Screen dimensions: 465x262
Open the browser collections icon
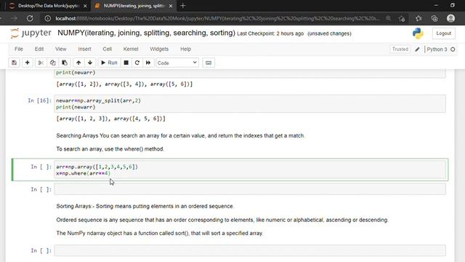[x=434, y=18]
